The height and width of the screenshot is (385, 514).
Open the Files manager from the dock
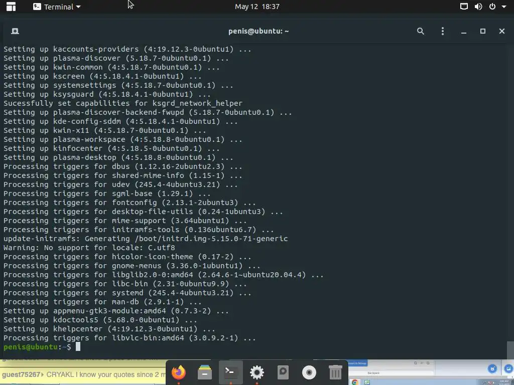[x=205, y=372]
